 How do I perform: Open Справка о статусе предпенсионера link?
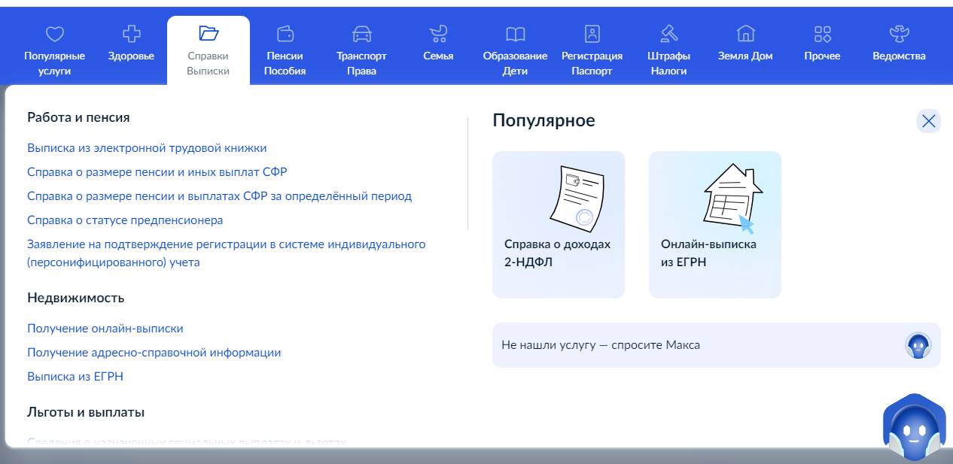(x=125, y=220)
